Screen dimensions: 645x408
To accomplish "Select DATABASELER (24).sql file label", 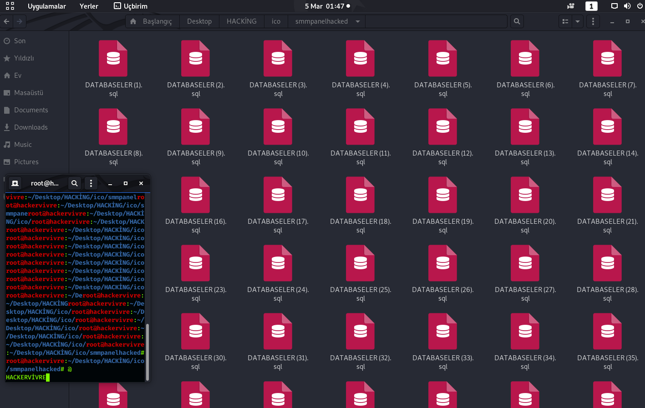I will pos(278,294).
